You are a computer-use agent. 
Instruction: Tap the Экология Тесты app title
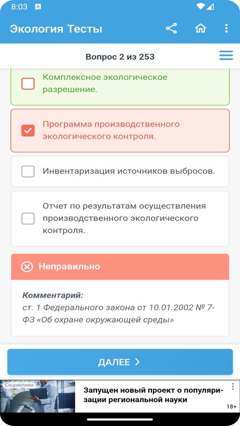coord(56,29)
